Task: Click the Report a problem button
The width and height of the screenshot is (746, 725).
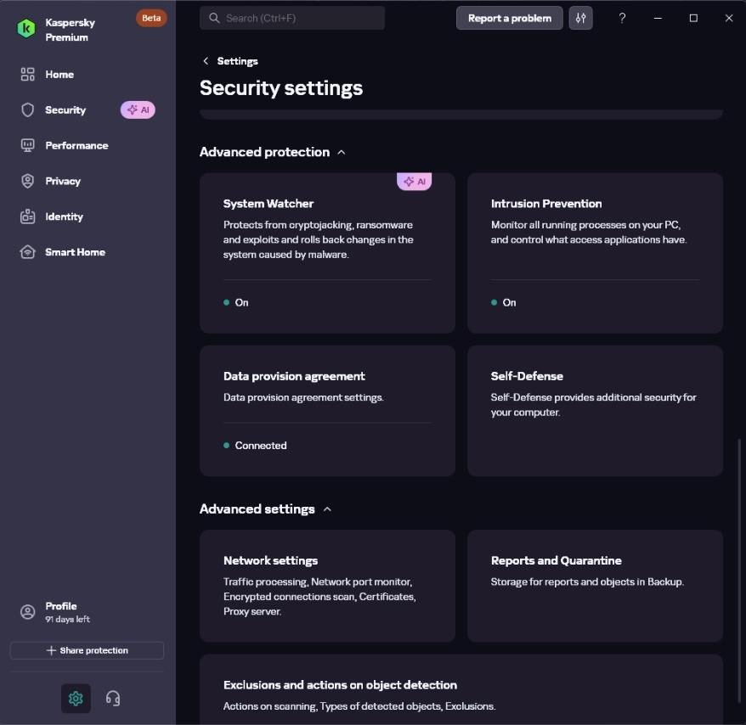Action: click(x=510, y=18)
